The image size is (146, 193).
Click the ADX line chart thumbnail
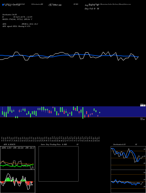pyautogui.click(x=18, y=158)
